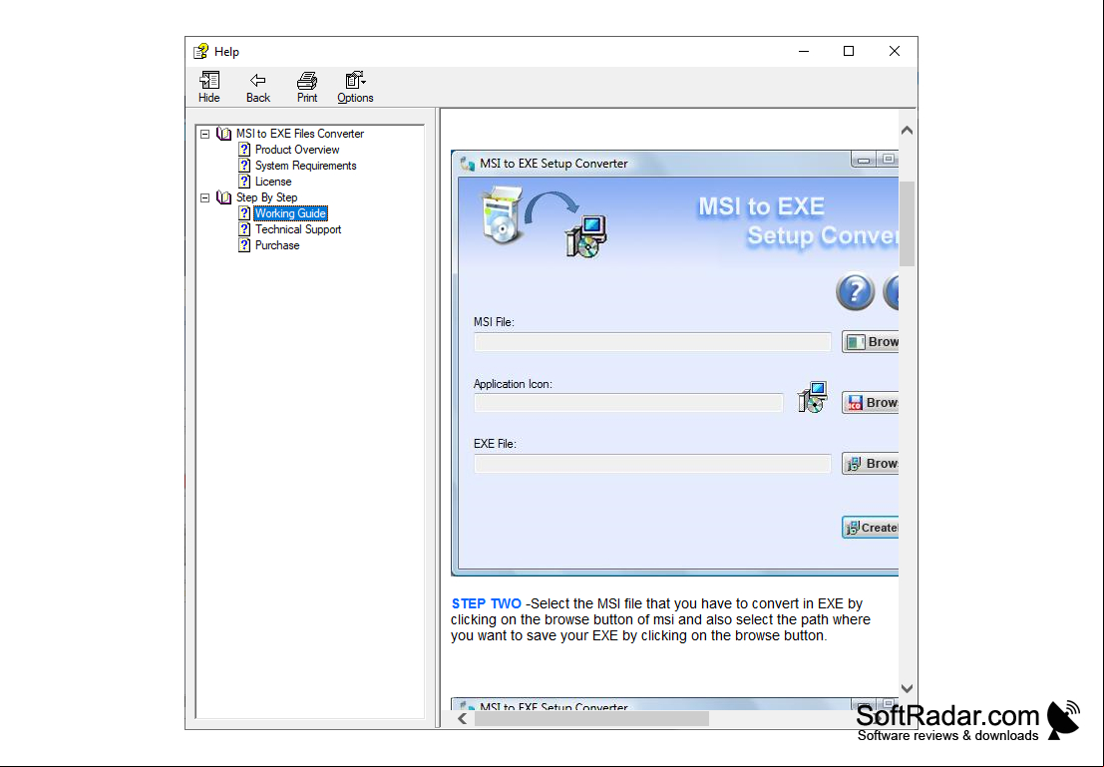Click the MSI File path field
Image resolution: width=1104 pixels, height=767 pixels.
pos(652,342)
